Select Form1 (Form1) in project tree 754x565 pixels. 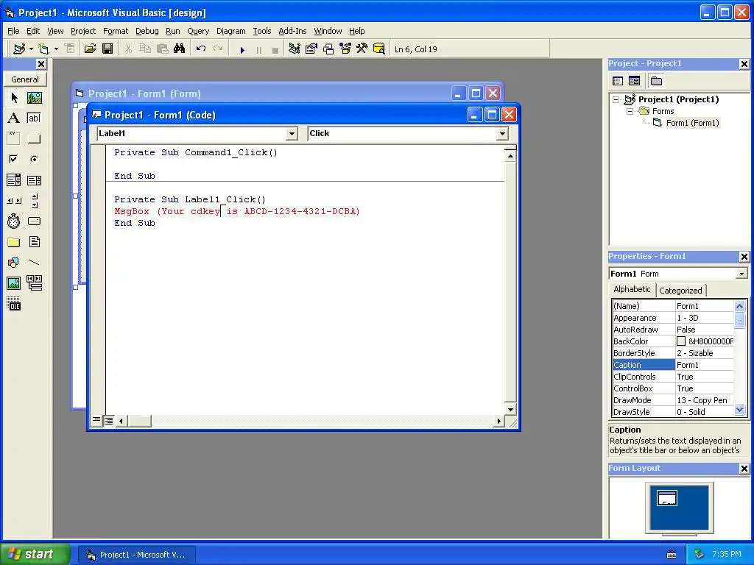click(x=692, y=123)
